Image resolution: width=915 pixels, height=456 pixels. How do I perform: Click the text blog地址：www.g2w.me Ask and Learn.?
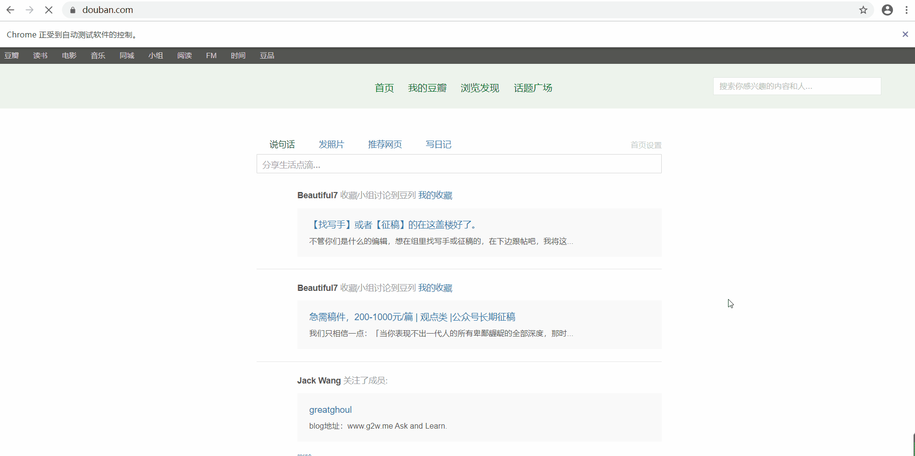point(378,426)
